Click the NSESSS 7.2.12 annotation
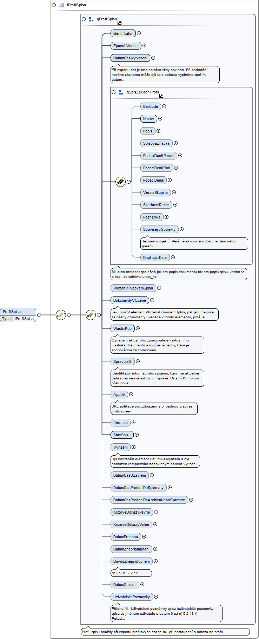Image resolution: width=259 pixels, height=639 pixels. (x=131, y=573)
